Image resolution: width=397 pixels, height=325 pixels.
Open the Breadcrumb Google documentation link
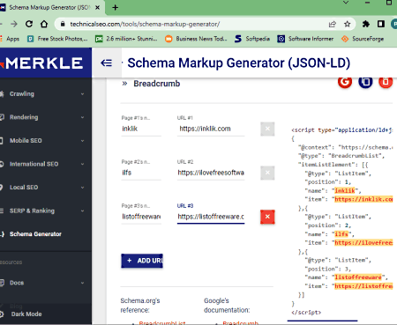[240, 322]
